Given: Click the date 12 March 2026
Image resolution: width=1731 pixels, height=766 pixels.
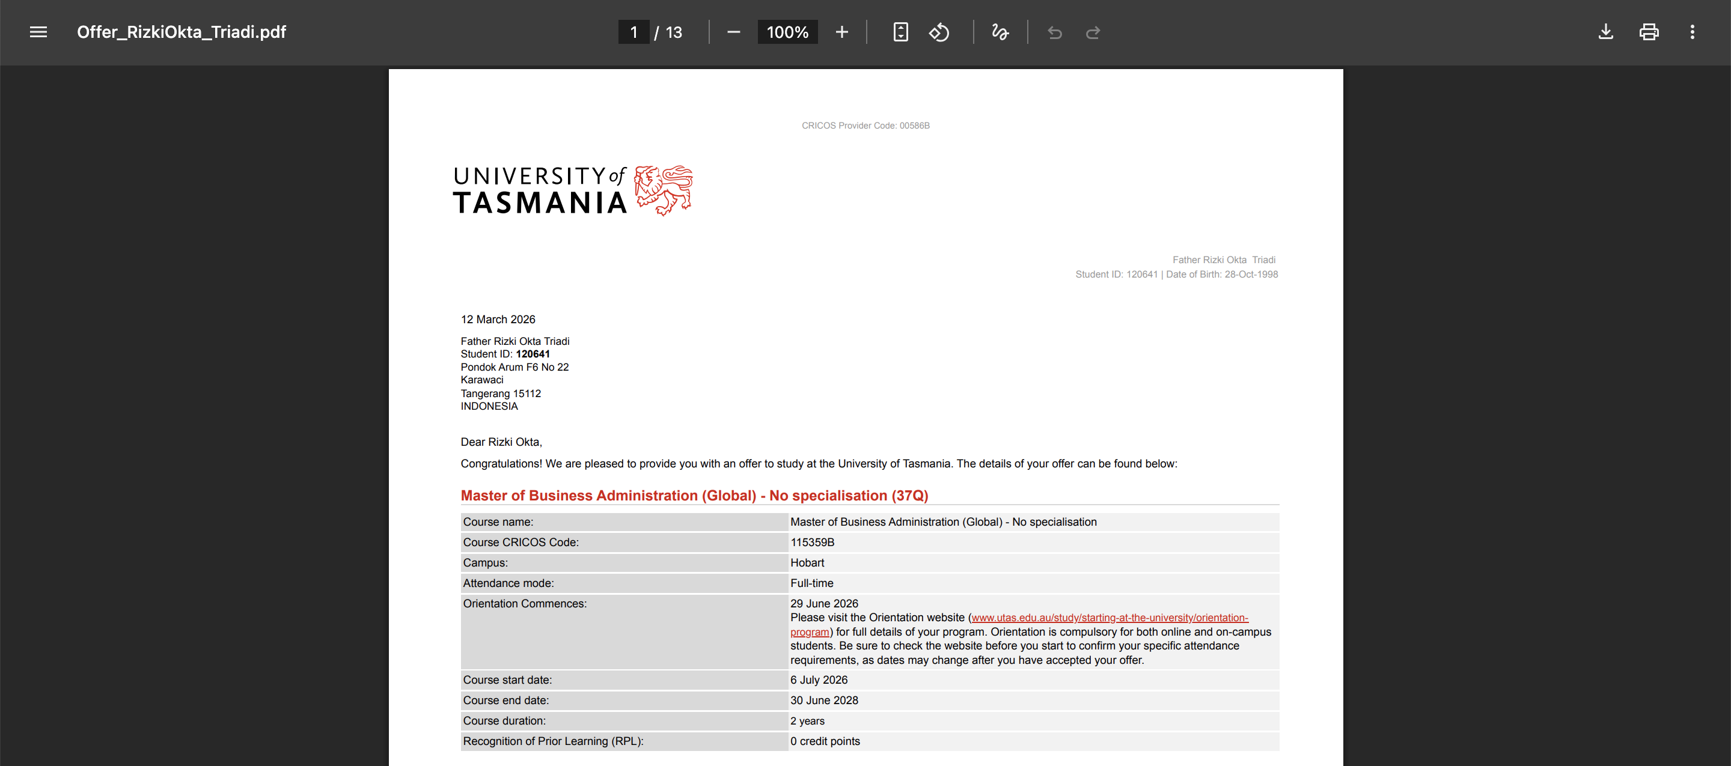Looking at the screenshot, I should coord(498,319).
